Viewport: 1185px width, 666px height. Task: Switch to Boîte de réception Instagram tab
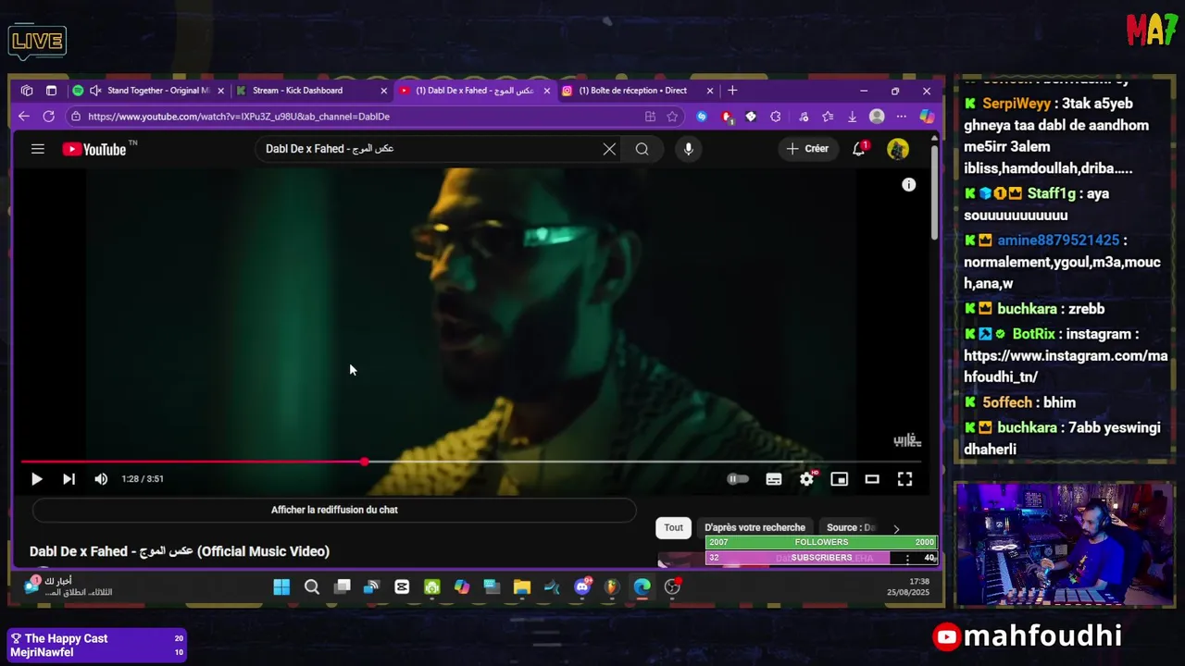point(639,91)
